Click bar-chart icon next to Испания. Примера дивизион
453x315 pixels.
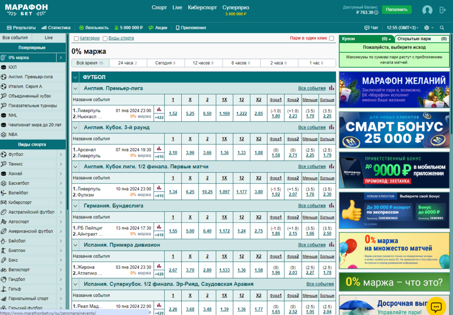331,245
